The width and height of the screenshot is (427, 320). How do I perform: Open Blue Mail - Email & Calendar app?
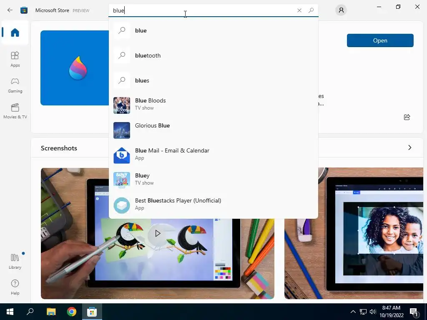[x=213, y=155]
